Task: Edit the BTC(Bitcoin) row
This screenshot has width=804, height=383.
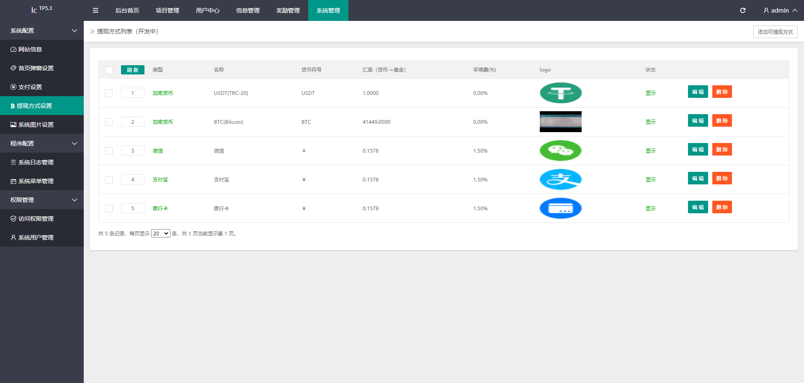Action: pos(698,120)
